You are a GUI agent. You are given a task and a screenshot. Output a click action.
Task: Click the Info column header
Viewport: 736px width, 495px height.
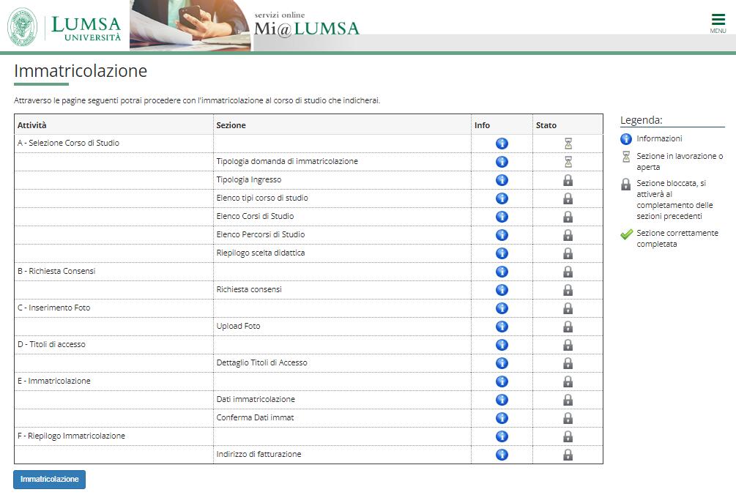tap(482, 125)
